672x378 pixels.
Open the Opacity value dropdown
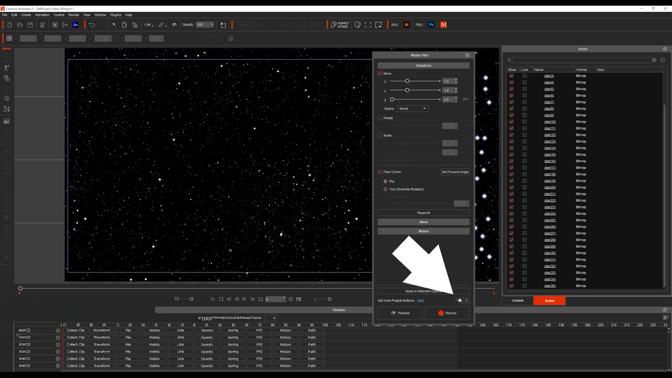click(x=212, y=25)
